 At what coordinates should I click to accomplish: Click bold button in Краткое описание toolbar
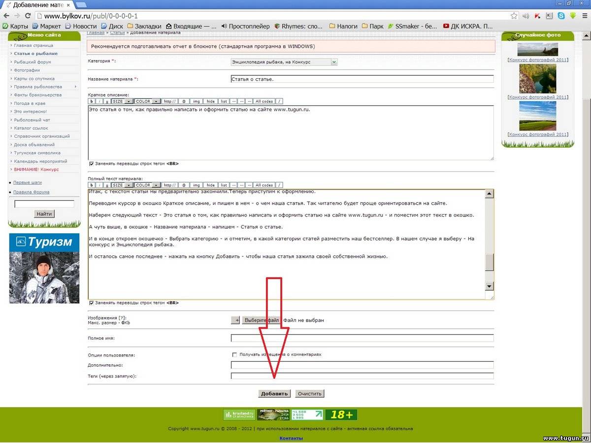[x=92, y=102]
